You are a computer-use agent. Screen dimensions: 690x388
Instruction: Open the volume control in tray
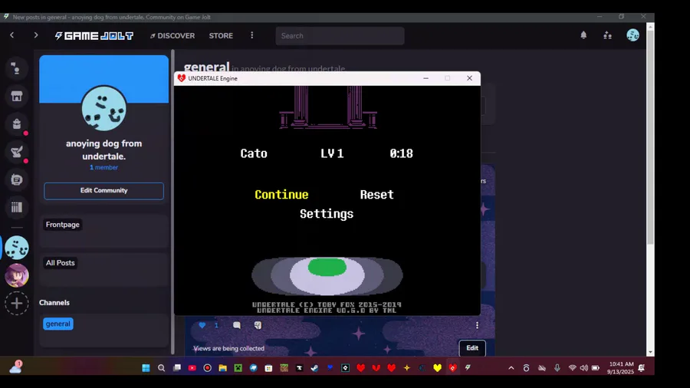584,368
